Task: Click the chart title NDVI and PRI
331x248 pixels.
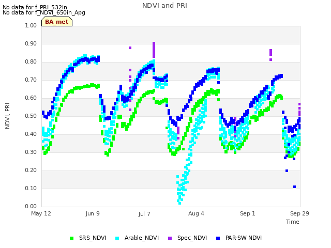Action: 164,6
